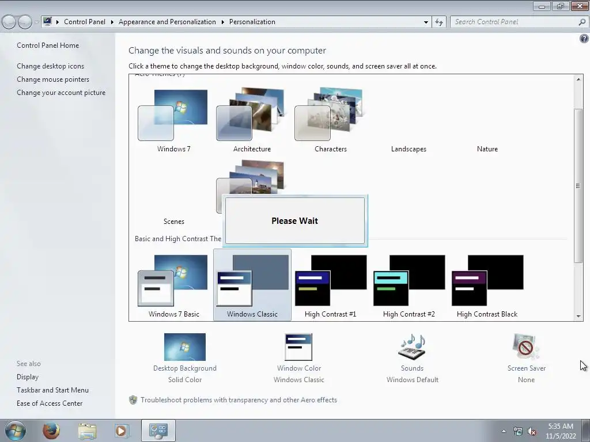This screenshot has width=590, height=442.
Task: Open Desktop Background settings icon
Action: pyautogui.click(x=185, y=347)
